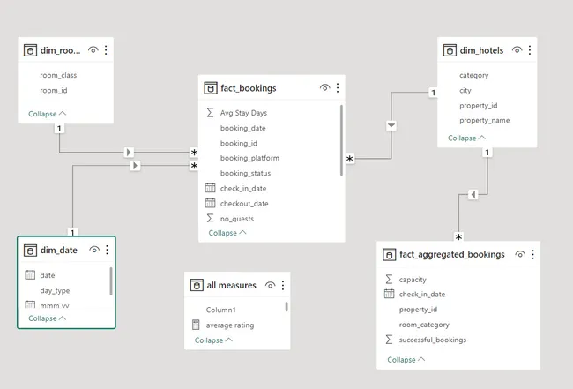This screenshot has height=389, width=573.
Task: Select the booking_id field
Action: [239, 143]
